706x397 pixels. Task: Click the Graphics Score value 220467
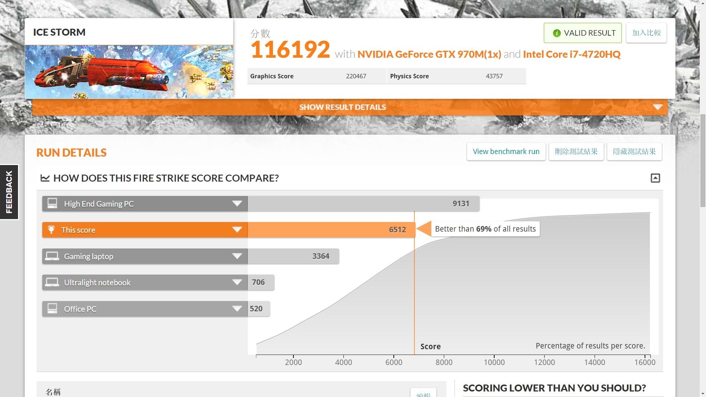[356, 76]
